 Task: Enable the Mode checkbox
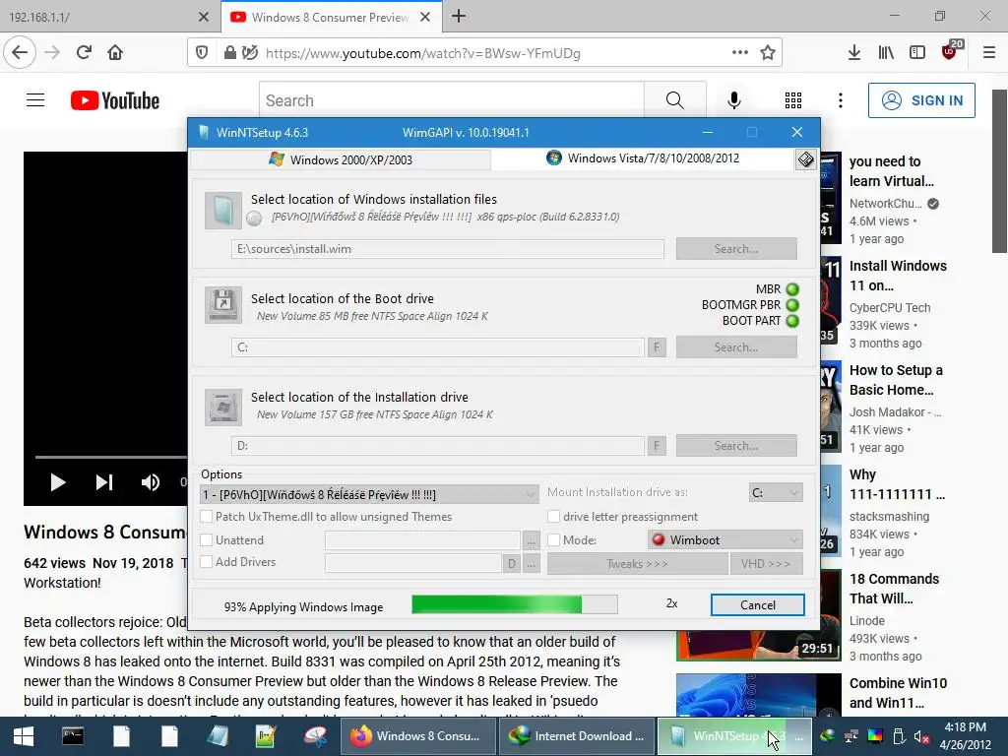[x=553, y=540]
